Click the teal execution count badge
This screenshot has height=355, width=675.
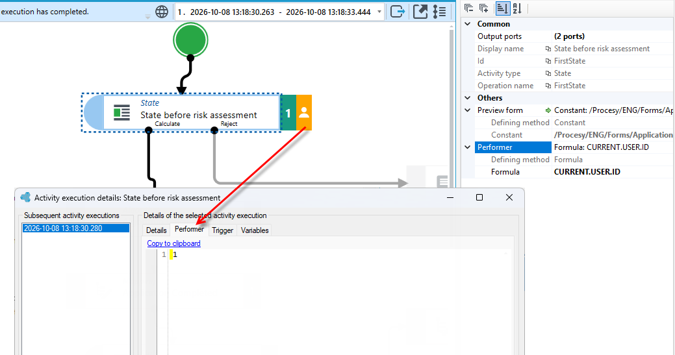(288, 113)
